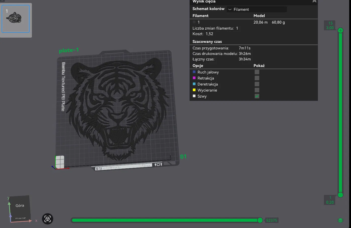Click move count 52375 label
Image resolution: width=351 pixels, height=228 pixels.
(x=272, y=220)
